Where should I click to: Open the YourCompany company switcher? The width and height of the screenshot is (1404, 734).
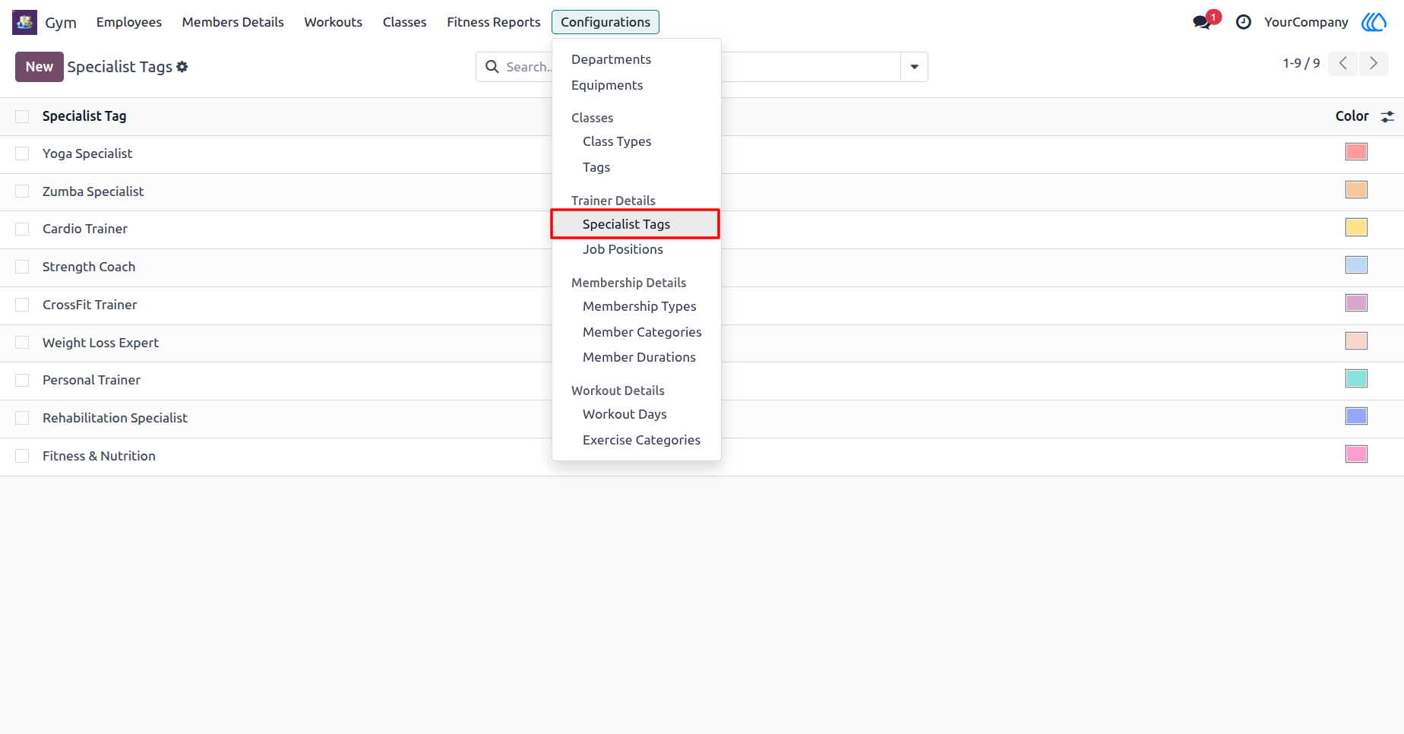pyautogui.click(x=1306, y=22)
